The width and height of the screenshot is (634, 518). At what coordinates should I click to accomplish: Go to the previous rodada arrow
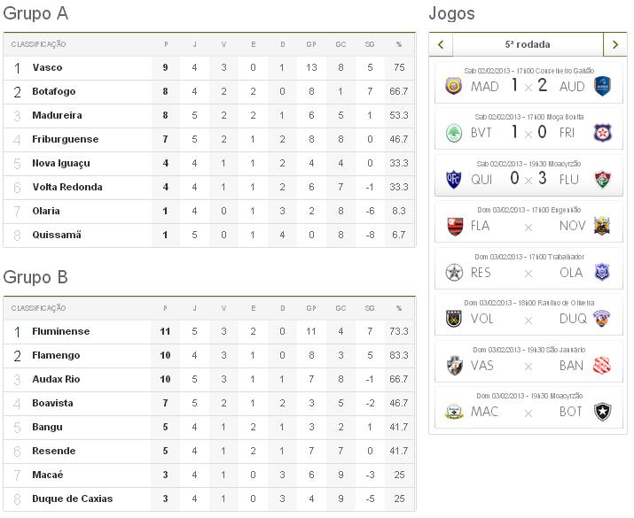[x=440, y=44]
